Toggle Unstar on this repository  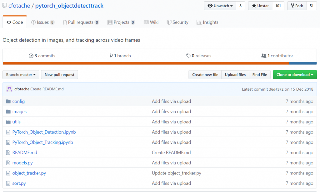260,6
